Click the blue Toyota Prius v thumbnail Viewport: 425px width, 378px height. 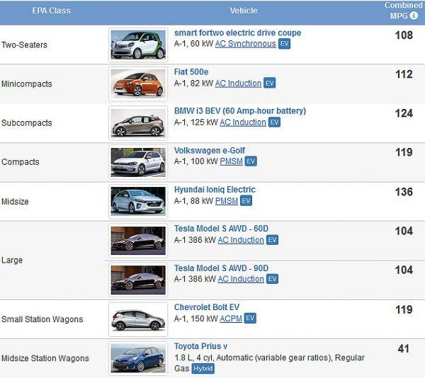[x=138, y=358]
